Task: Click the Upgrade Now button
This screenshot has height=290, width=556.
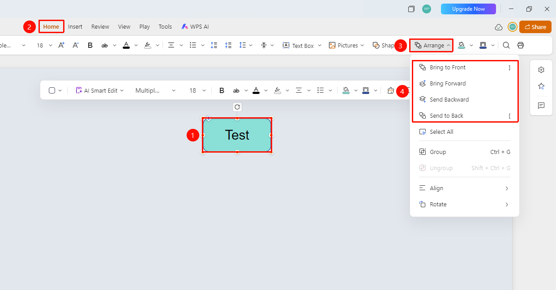Action: point(468,9)
